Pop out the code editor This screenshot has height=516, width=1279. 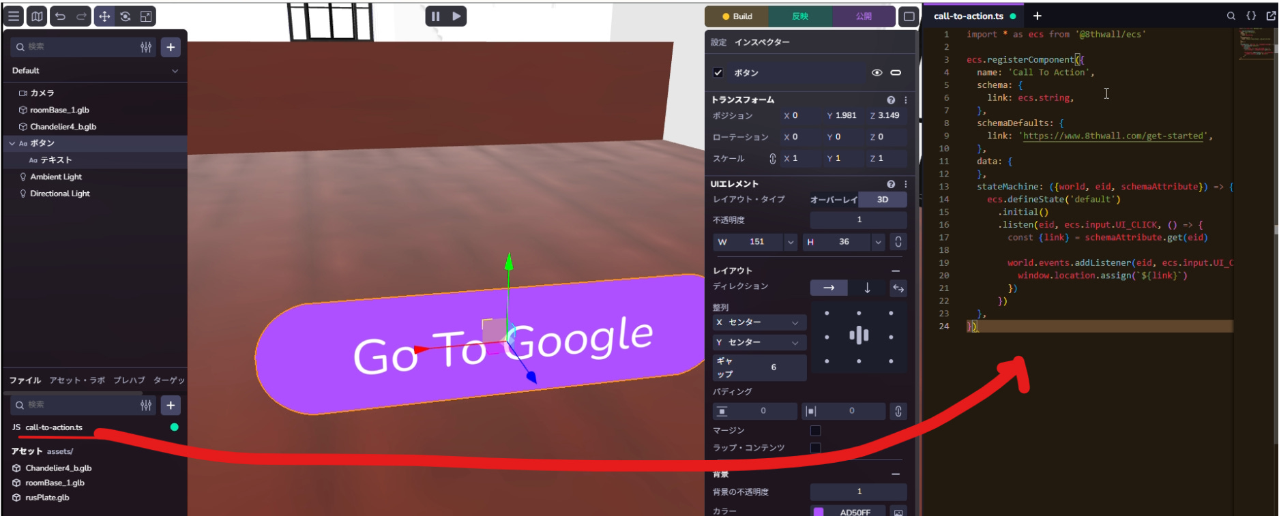click(1271, 16)
